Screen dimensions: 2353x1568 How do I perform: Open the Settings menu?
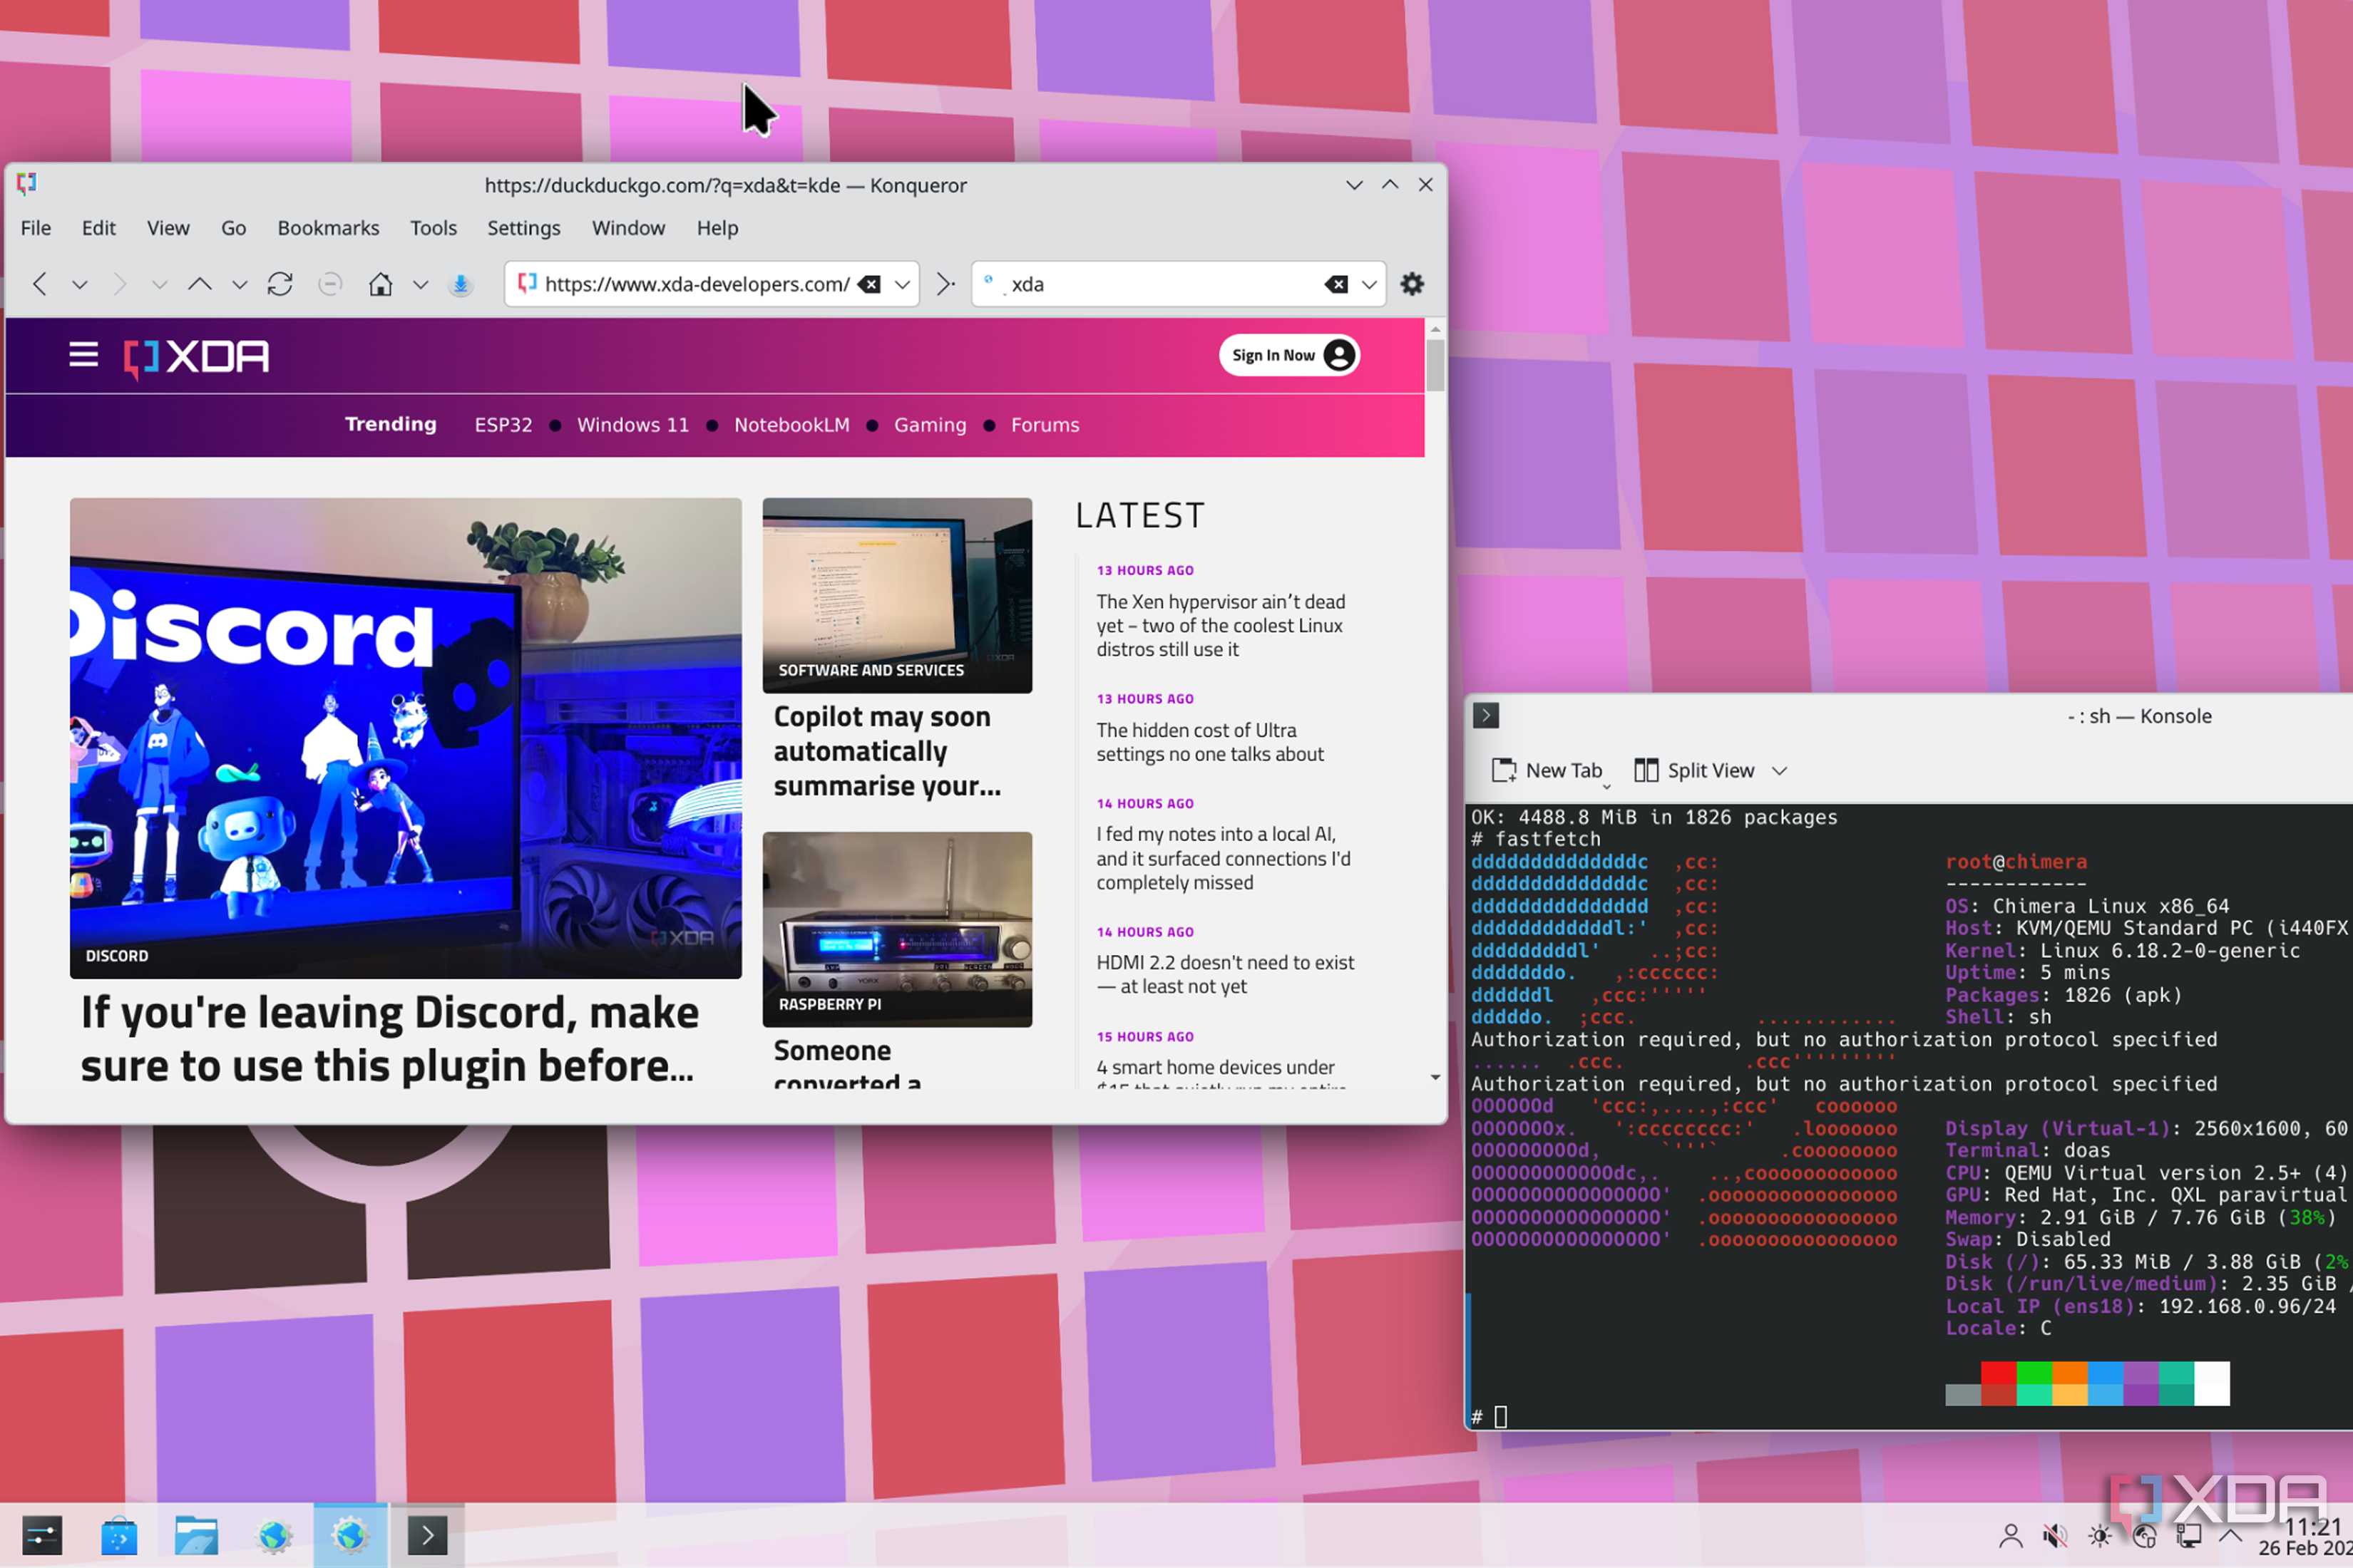point(523,228)
